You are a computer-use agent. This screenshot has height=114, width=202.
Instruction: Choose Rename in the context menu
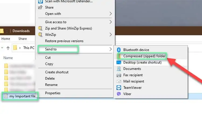click(x=51, y=85)
